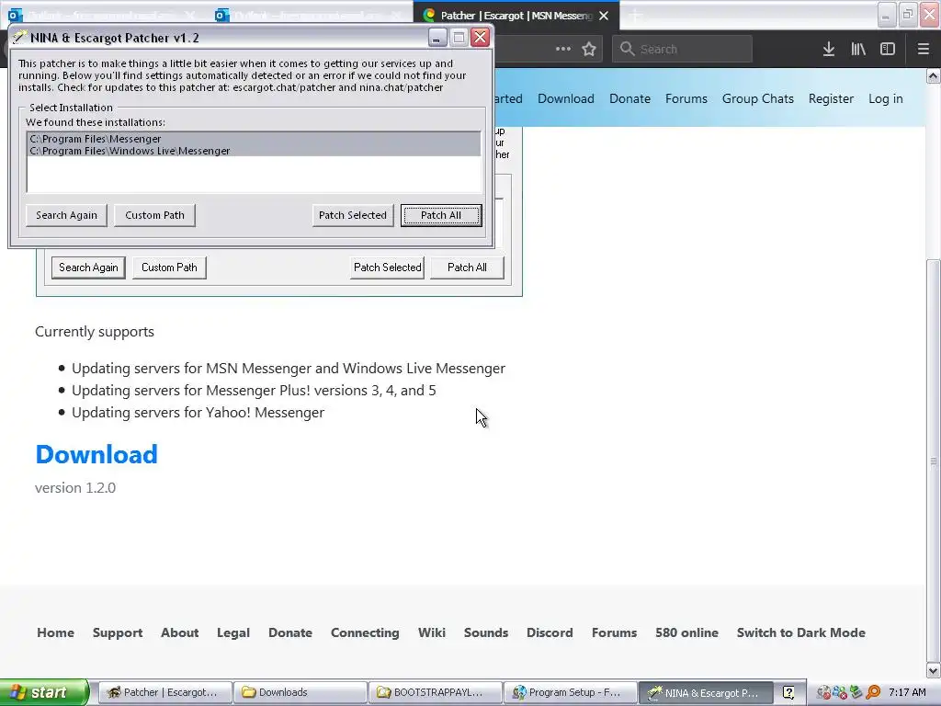Click the 7:17 AM system clock
The height and width of the screenshot is (706, 941).
click(x=907, y=692)
